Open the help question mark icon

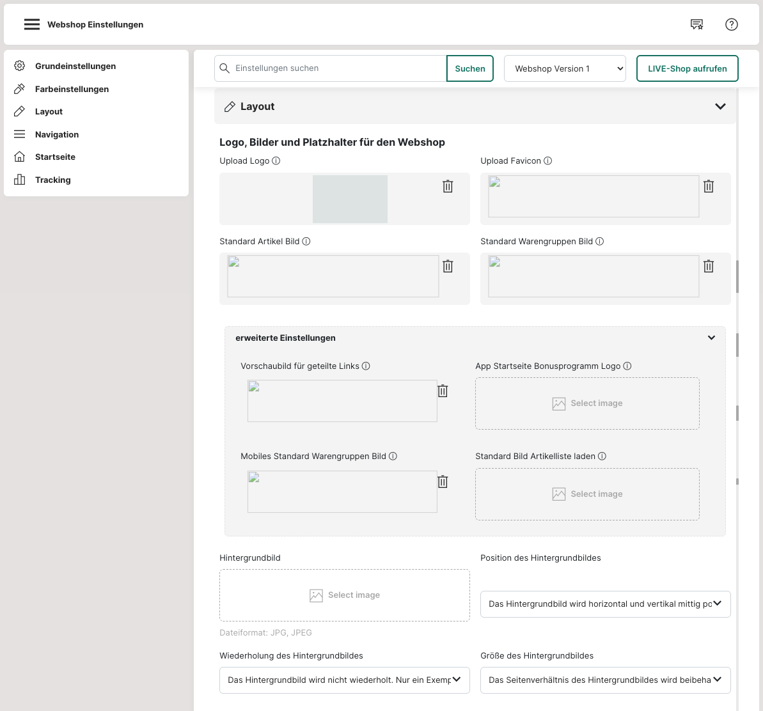click(x=731, y=24)
